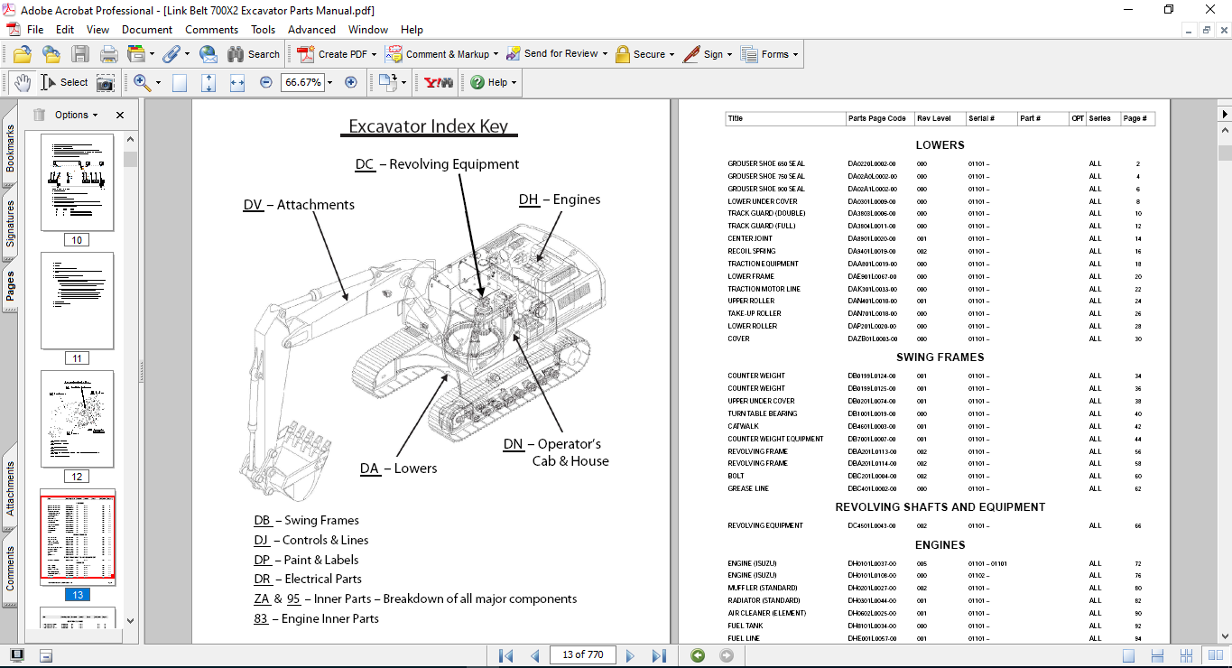Switch to Continuous page layout

tap(1155, 655)
